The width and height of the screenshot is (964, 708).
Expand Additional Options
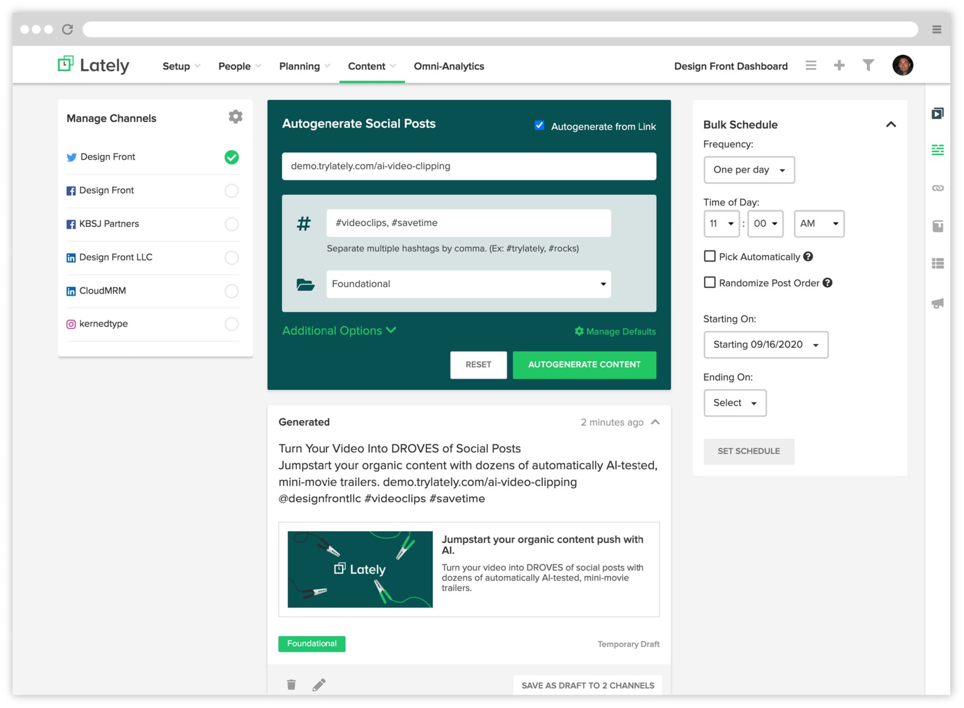coord(339,331)
